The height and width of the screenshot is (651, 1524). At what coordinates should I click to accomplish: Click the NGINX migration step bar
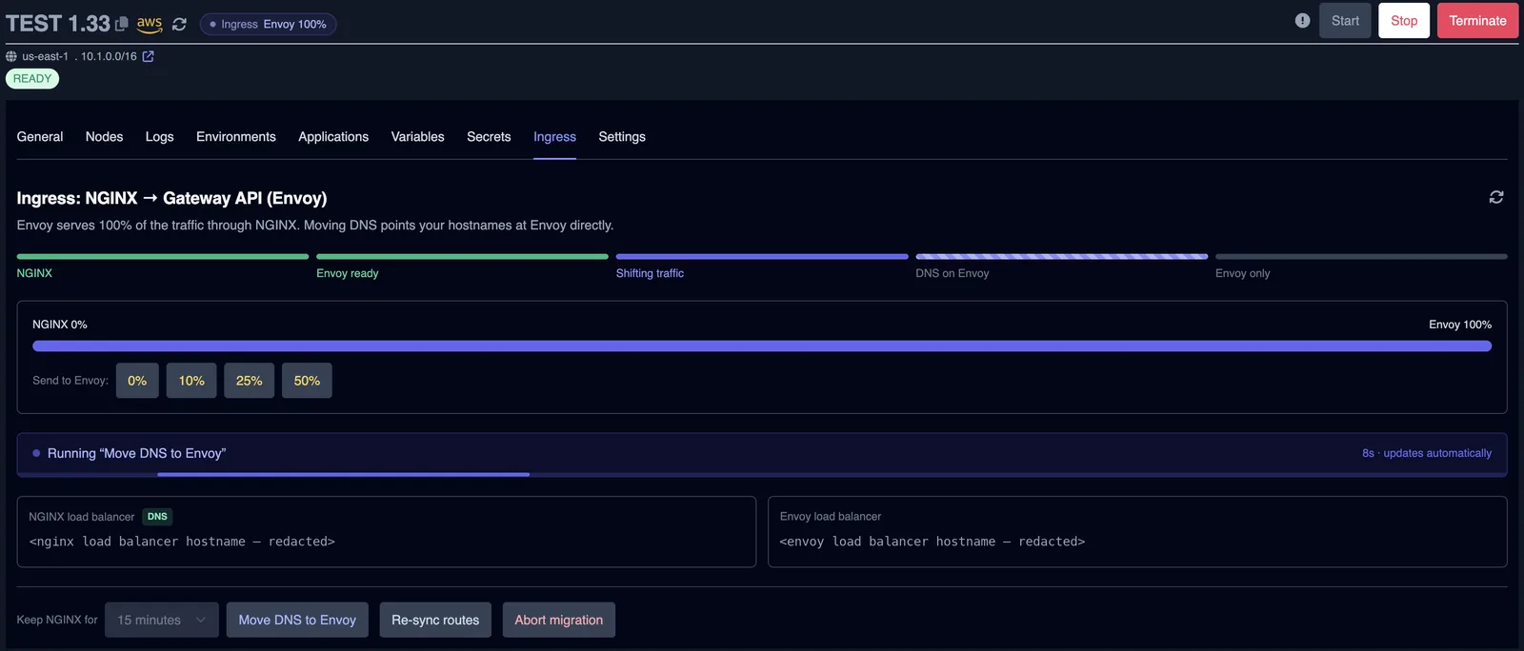coord(163,256)
